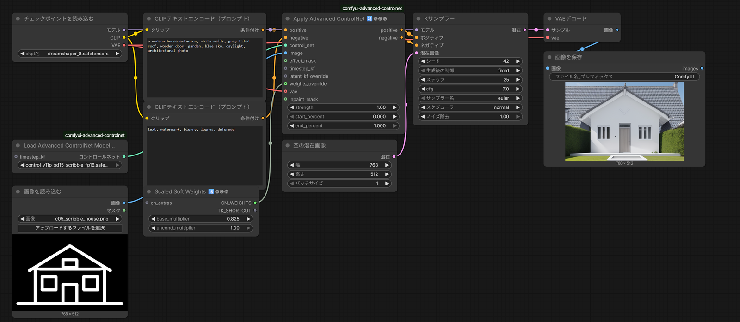Collapse the Apply Advanced ControlNet node dot

tap(288, 19)
